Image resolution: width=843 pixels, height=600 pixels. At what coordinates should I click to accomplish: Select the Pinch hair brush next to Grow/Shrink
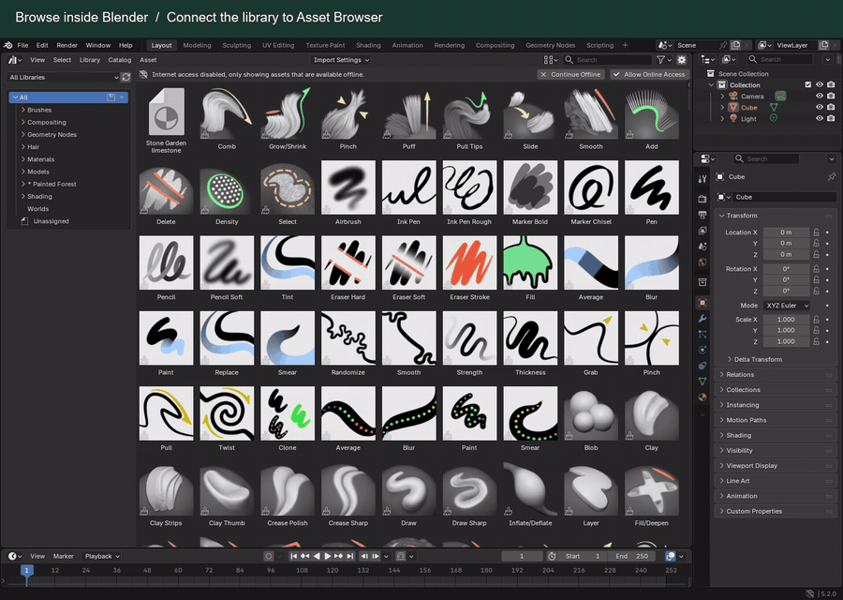tap(348, 119)
